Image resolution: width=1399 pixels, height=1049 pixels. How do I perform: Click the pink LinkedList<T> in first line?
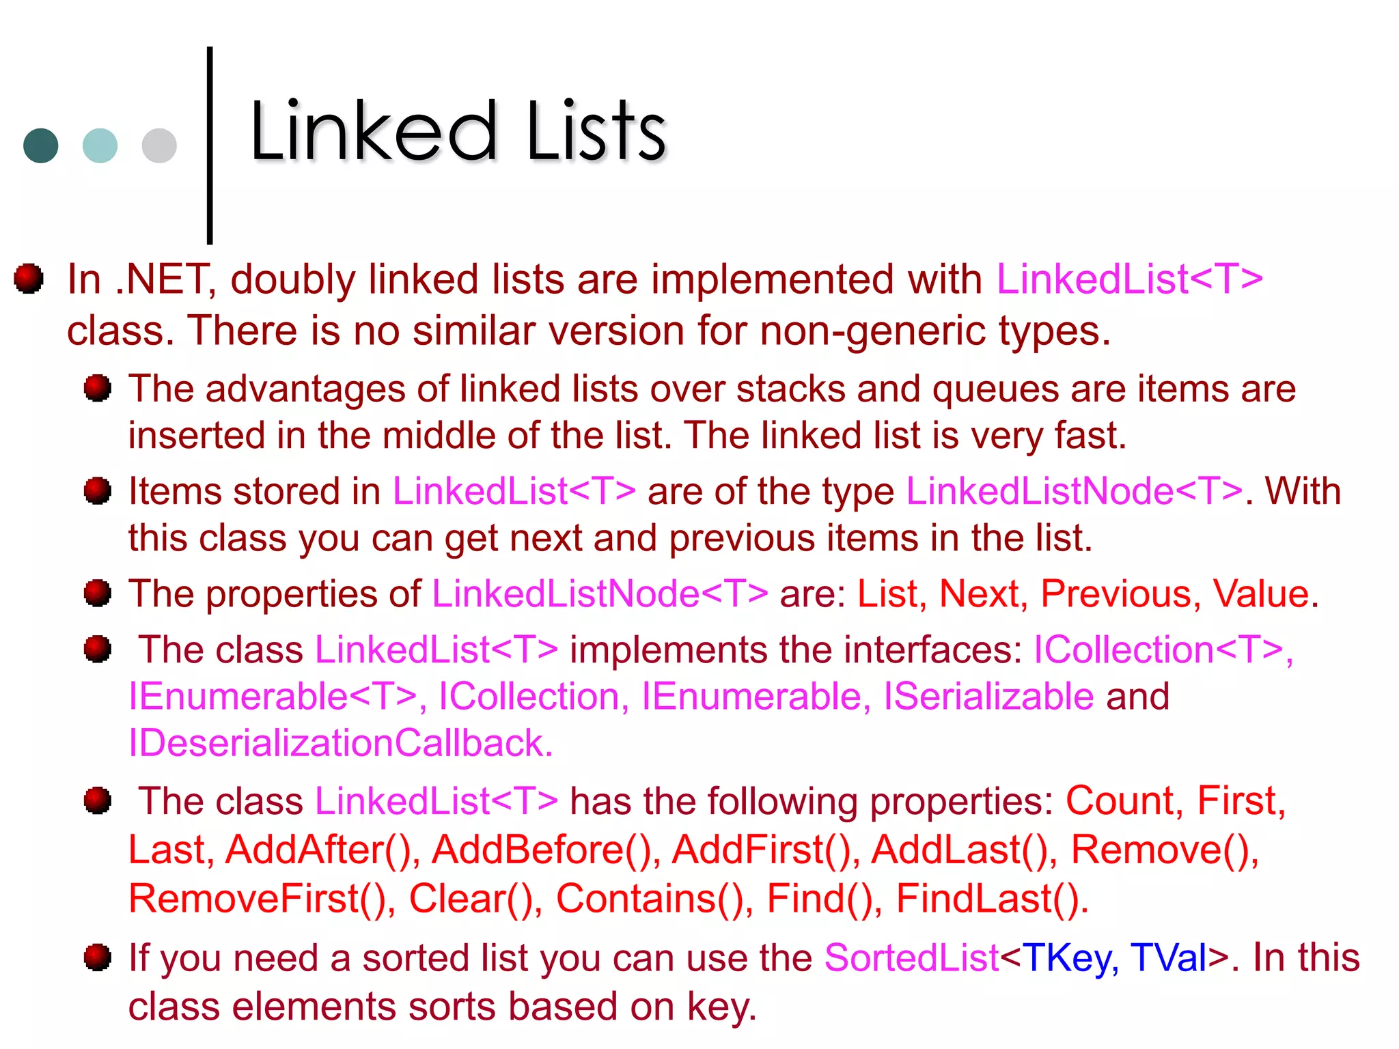1130,279
